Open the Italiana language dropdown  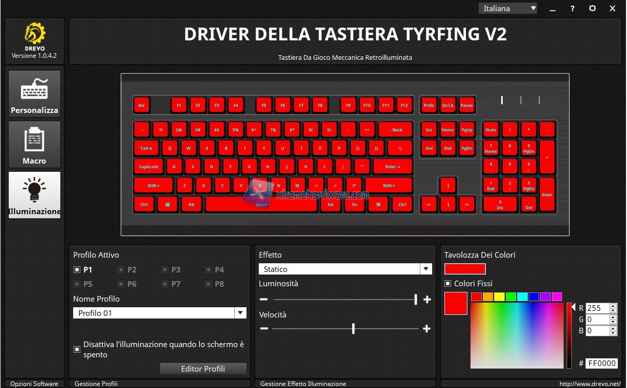[x=507, y=8]
